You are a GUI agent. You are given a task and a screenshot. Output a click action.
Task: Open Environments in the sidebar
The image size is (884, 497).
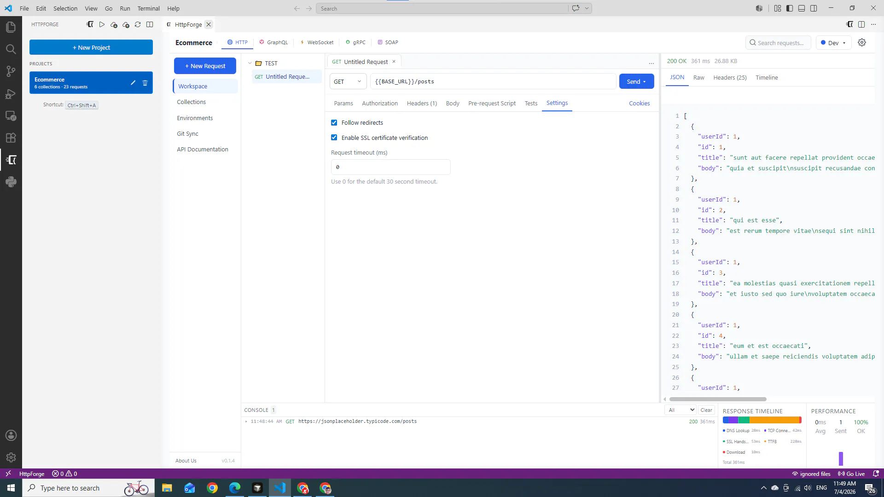195,118
